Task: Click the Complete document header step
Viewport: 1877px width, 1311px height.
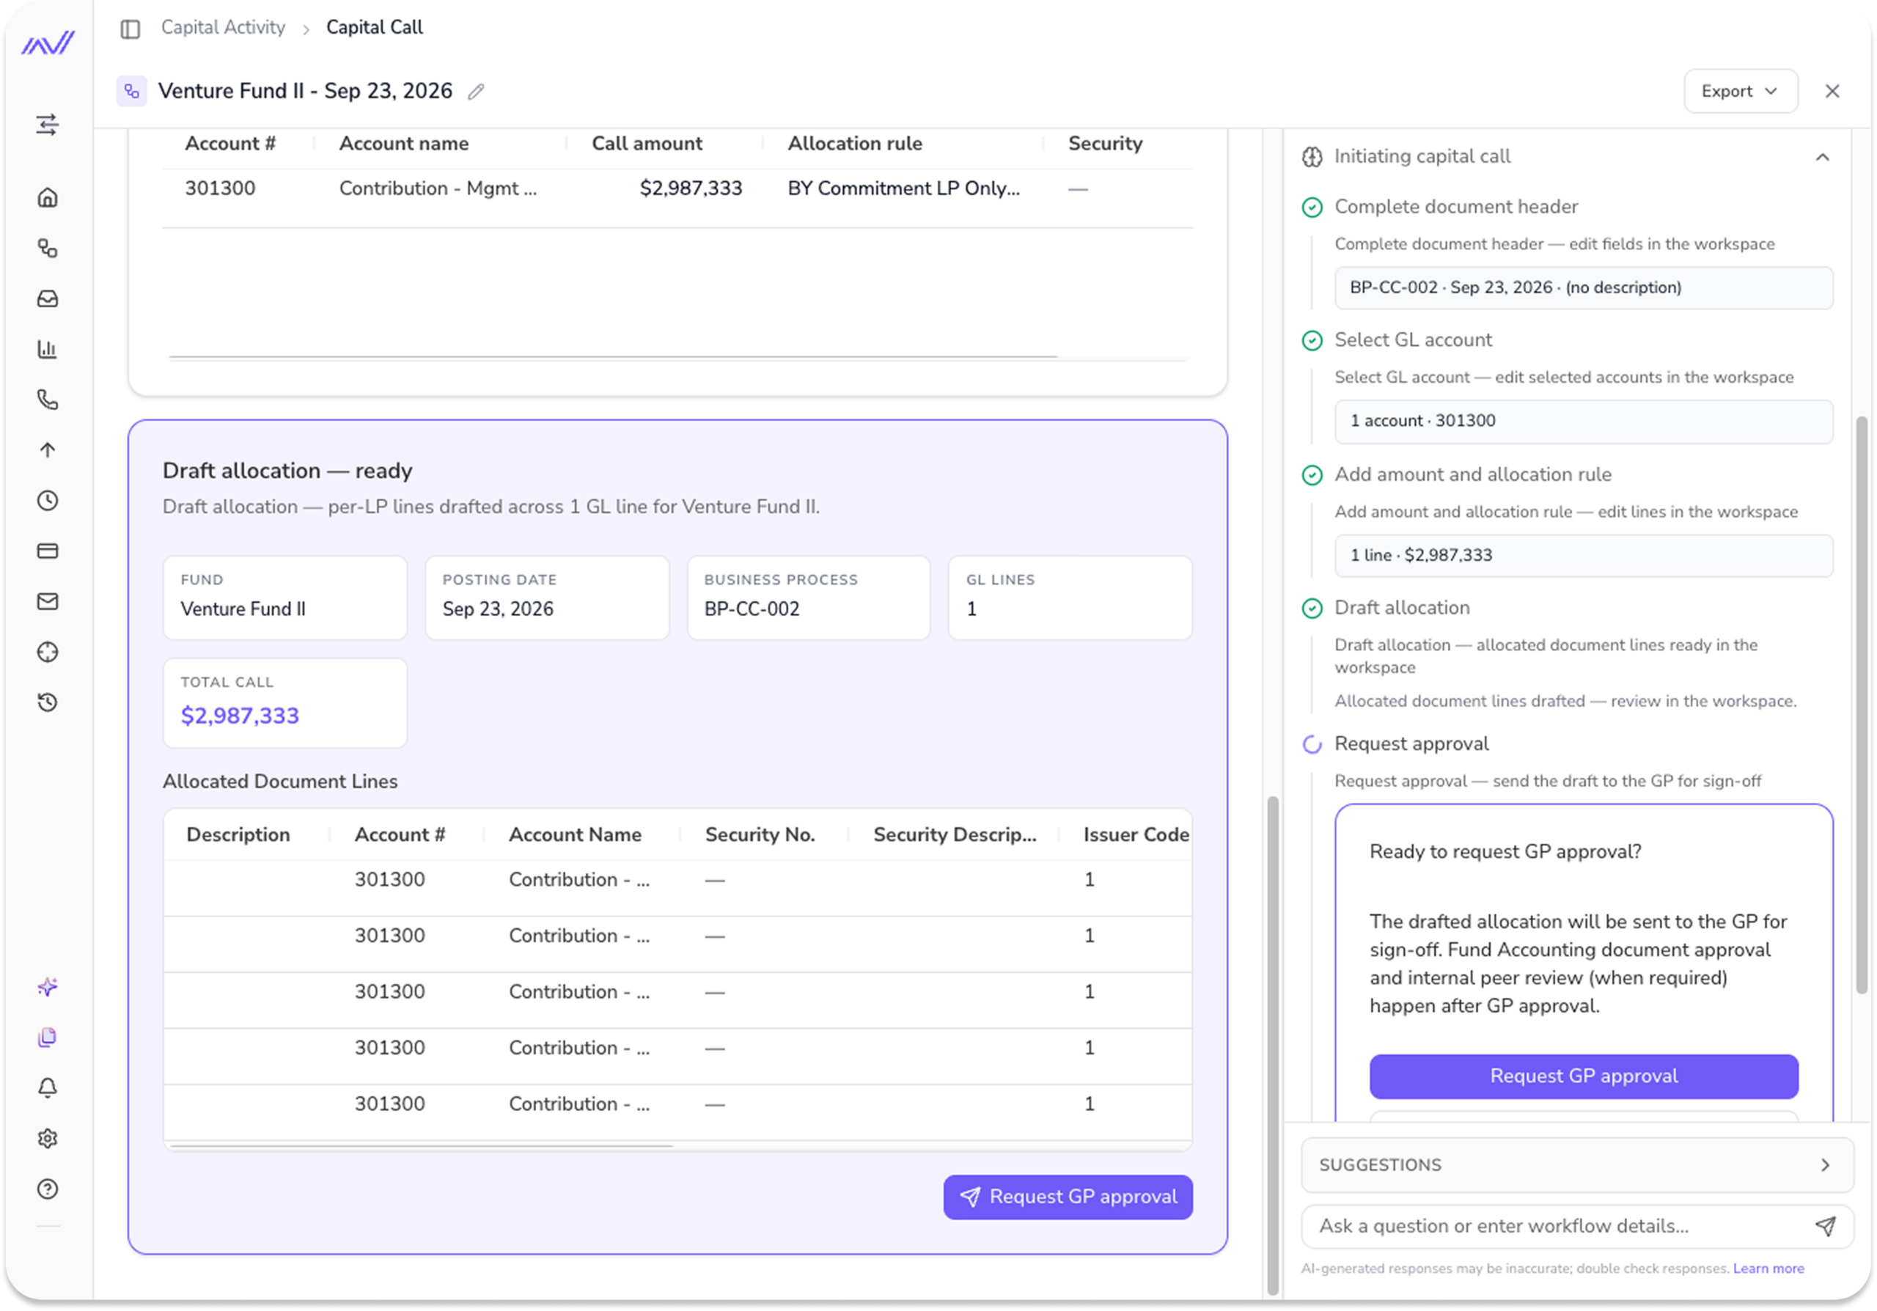Action: [1455, 207]
